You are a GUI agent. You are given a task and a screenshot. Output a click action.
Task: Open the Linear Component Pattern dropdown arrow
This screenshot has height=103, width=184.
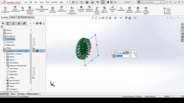(42, 14)
